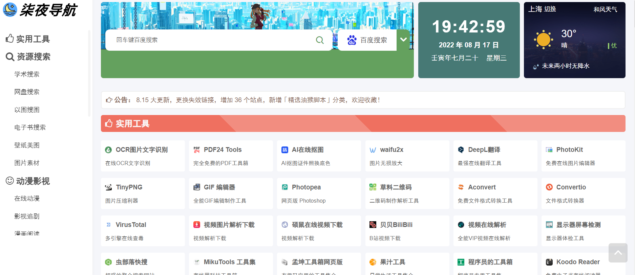The image size is (635, 275).
Task: Click the Convertio icon
Action: coord(549,187)
